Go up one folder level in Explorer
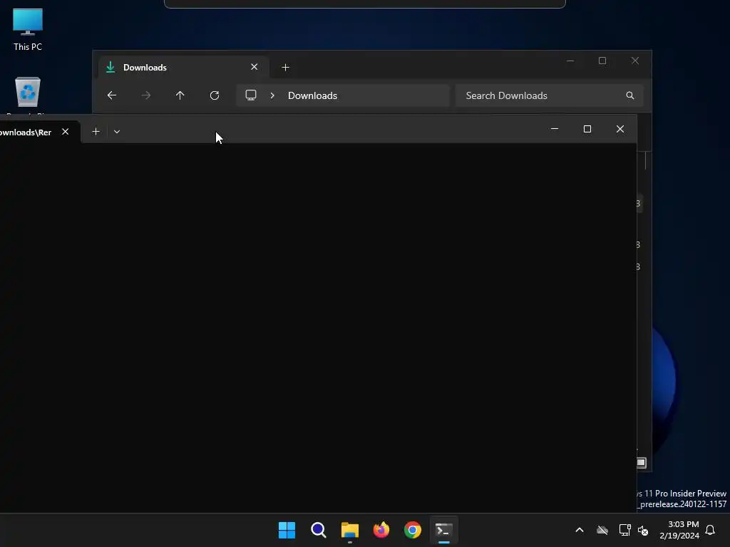Viewport: 730px width, 547px height. coord(180,95)
